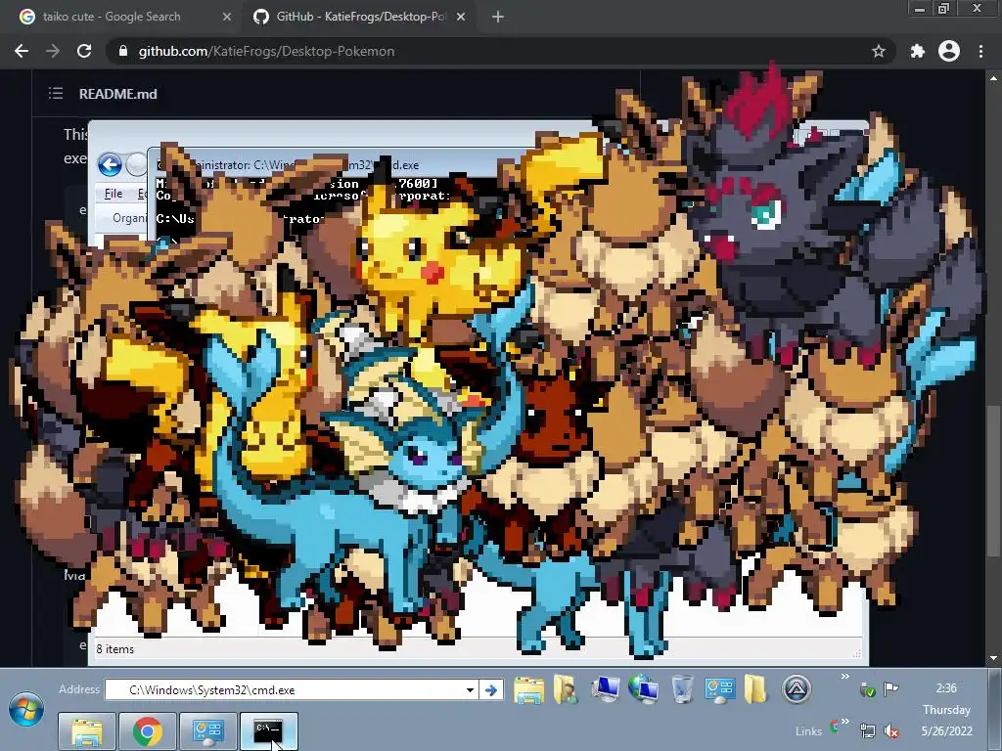This screenshot has width=1002, height=751.
Task: Bookmark this page with star icon
Action: [879, 51]
